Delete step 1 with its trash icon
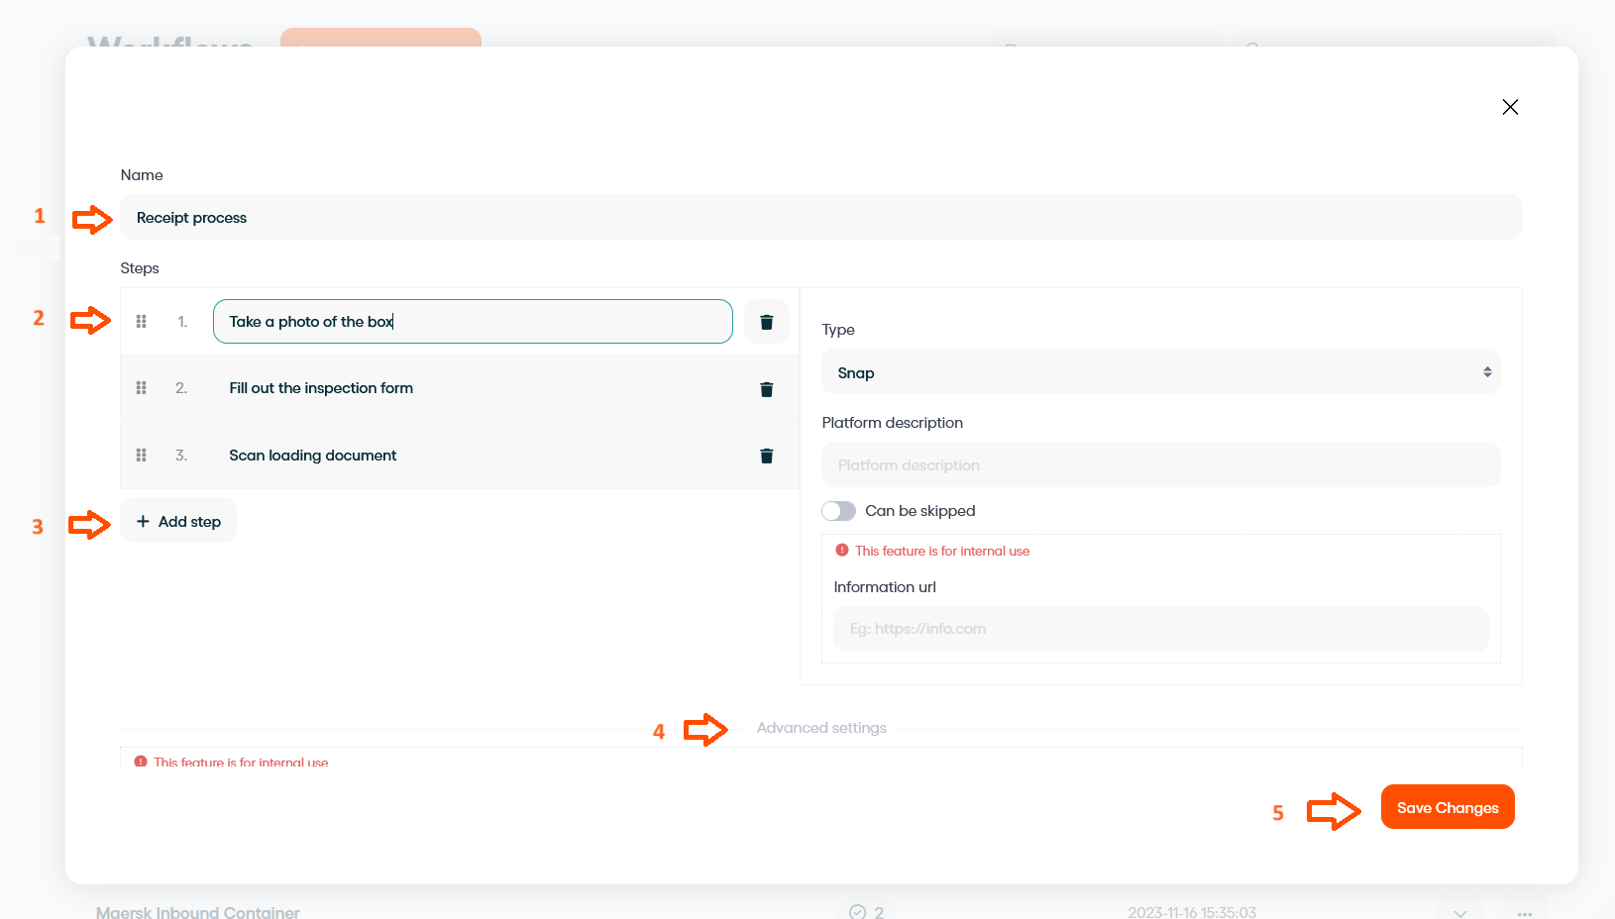This screenshot has height=919, width=1615. [x=766, y=322]
